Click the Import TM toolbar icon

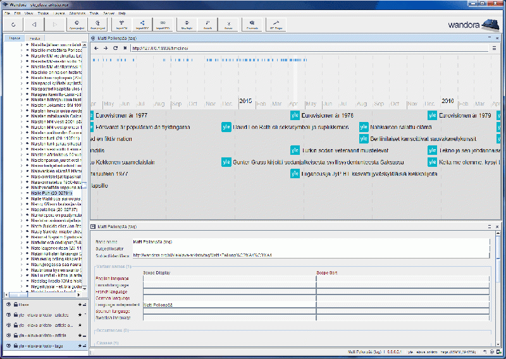121,25
